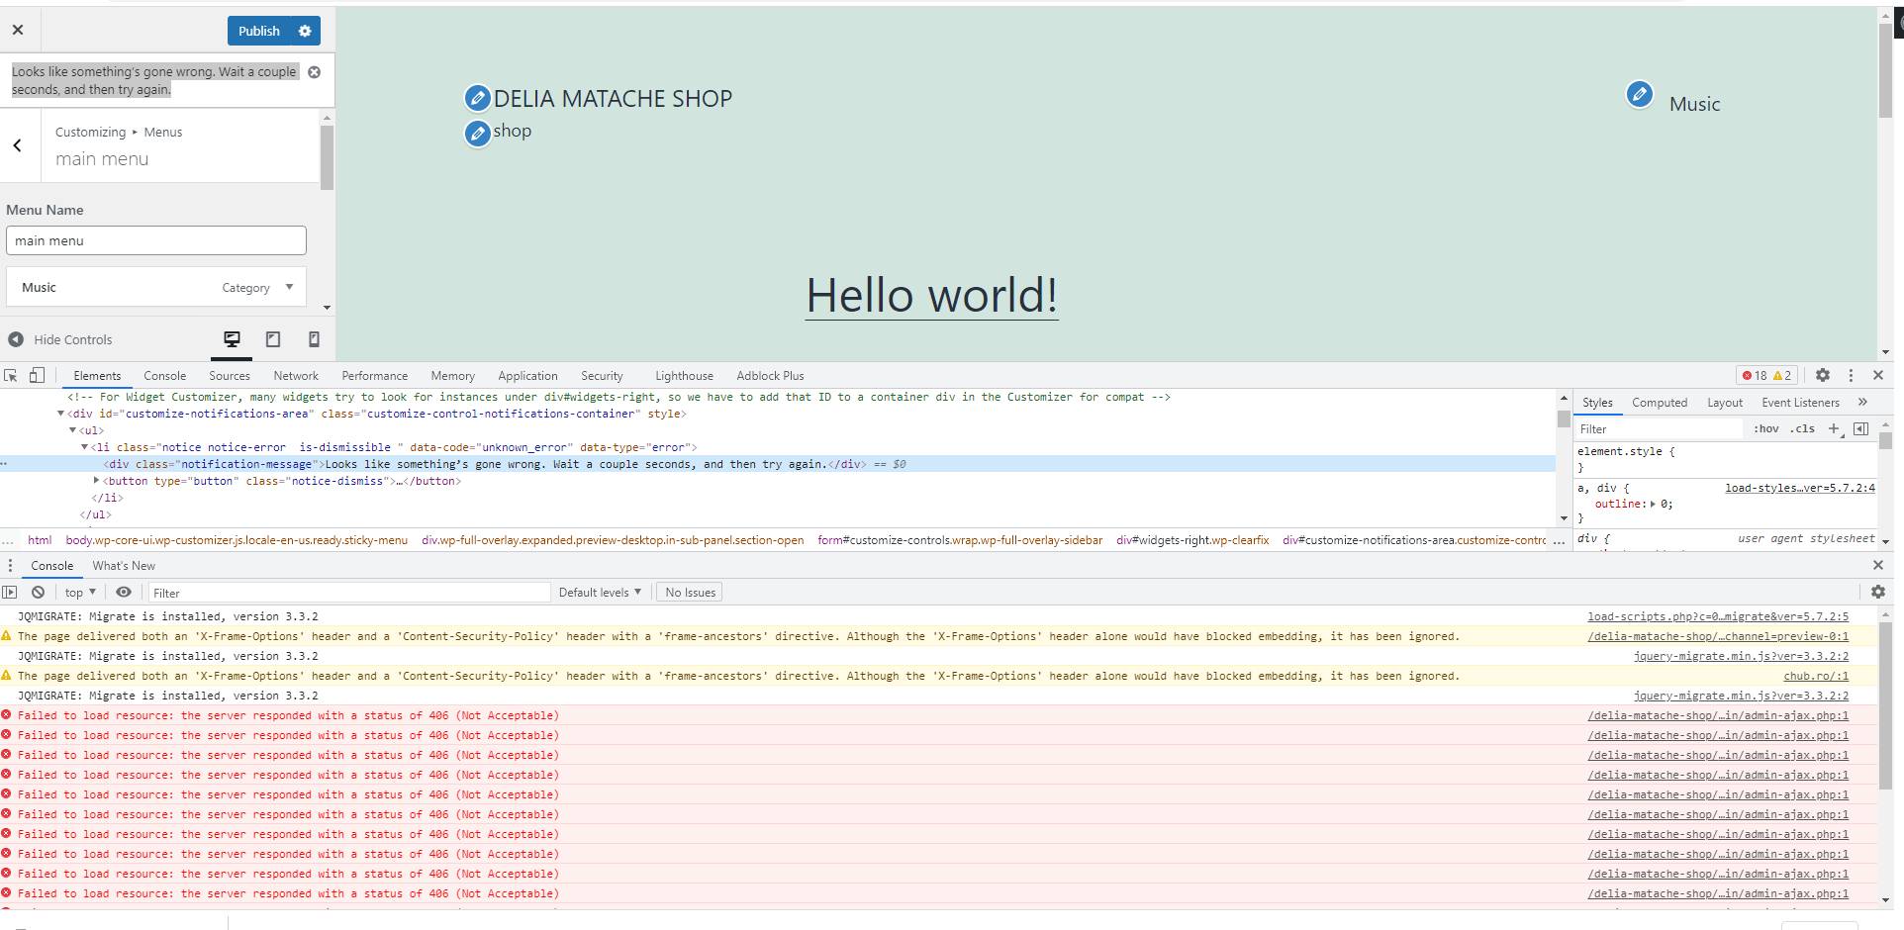Open the Security tab
Viewport: 1904px width, 930px height.
coord(602,376)
